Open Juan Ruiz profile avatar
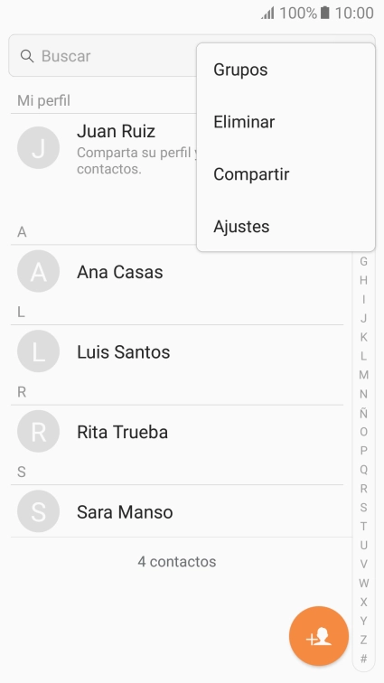384x683 pixels. [38, 147]
